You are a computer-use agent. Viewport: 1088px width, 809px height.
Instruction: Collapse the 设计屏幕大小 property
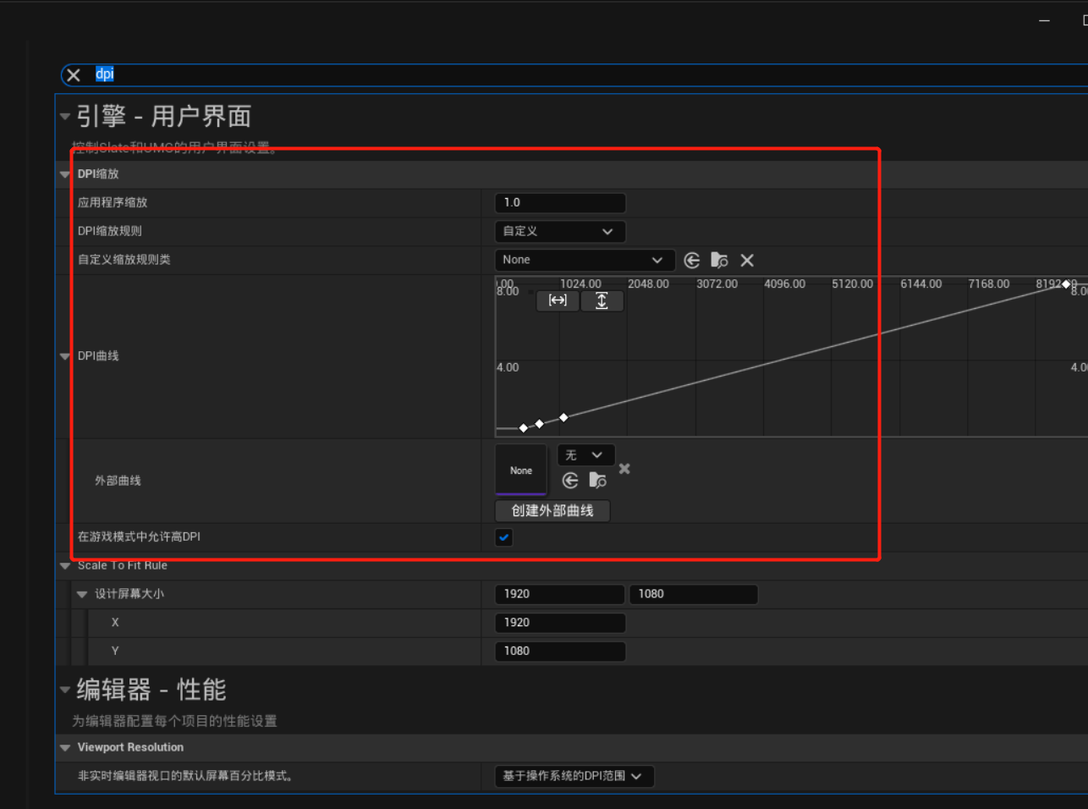[82, 595]
